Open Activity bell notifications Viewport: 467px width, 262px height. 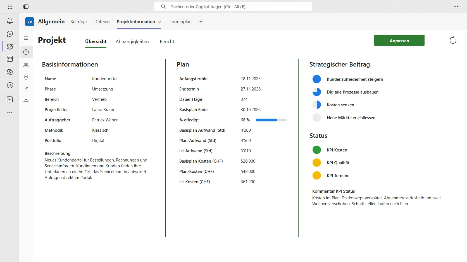(x=10, y=21)
